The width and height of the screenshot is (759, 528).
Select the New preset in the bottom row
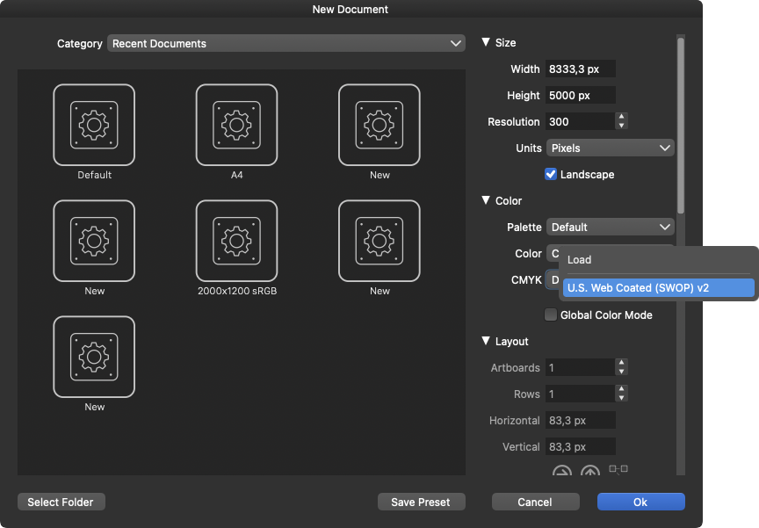(x=94, y=357)
